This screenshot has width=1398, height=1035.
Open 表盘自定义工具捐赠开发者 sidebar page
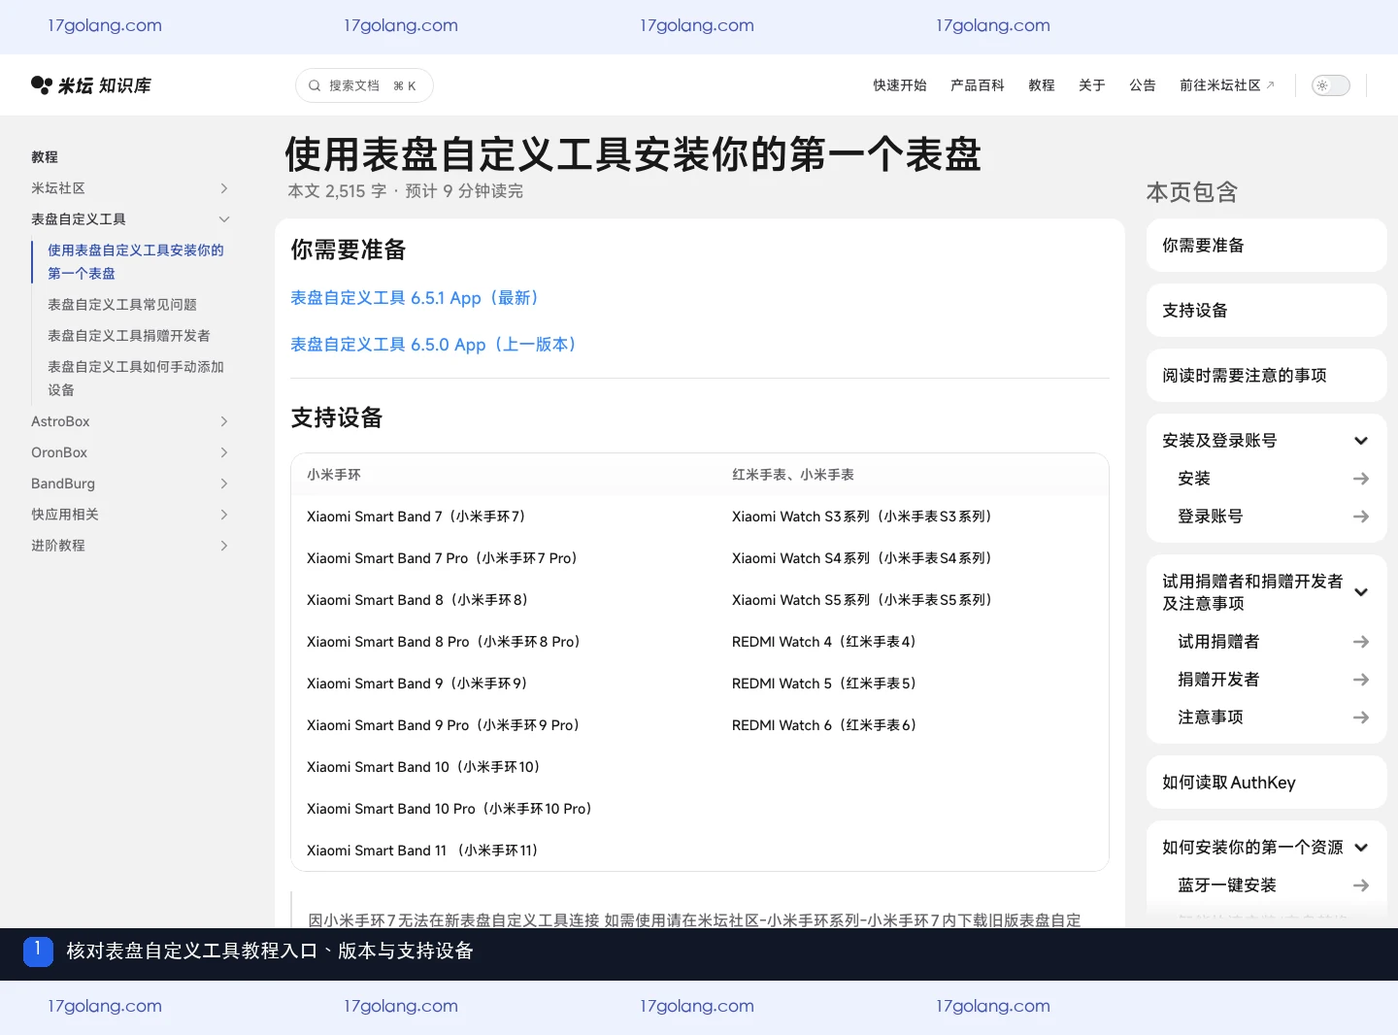point(129,336)
